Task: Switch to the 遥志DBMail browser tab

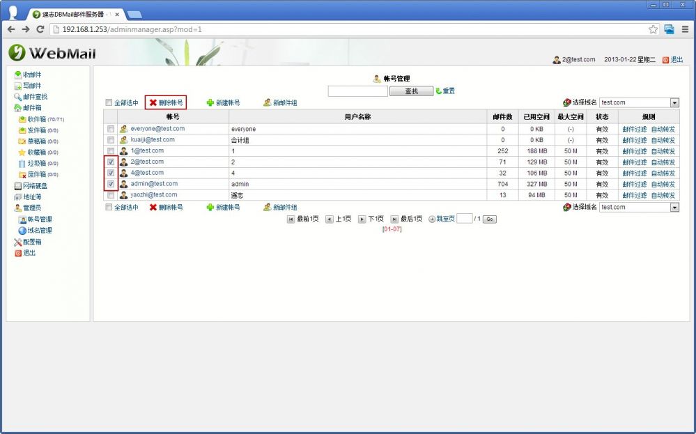Action: tap(75, 14)
